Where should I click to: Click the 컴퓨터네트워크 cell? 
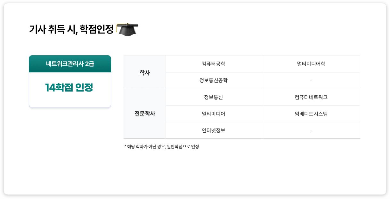click(x=311, y=97)
